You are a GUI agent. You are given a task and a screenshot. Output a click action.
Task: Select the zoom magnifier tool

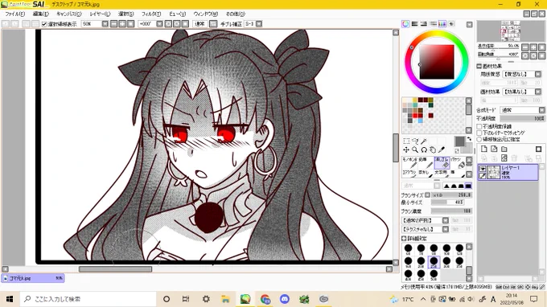[415, 149]
